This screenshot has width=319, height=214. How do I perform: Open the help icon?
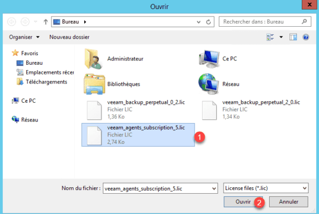[x=306, y=37]
